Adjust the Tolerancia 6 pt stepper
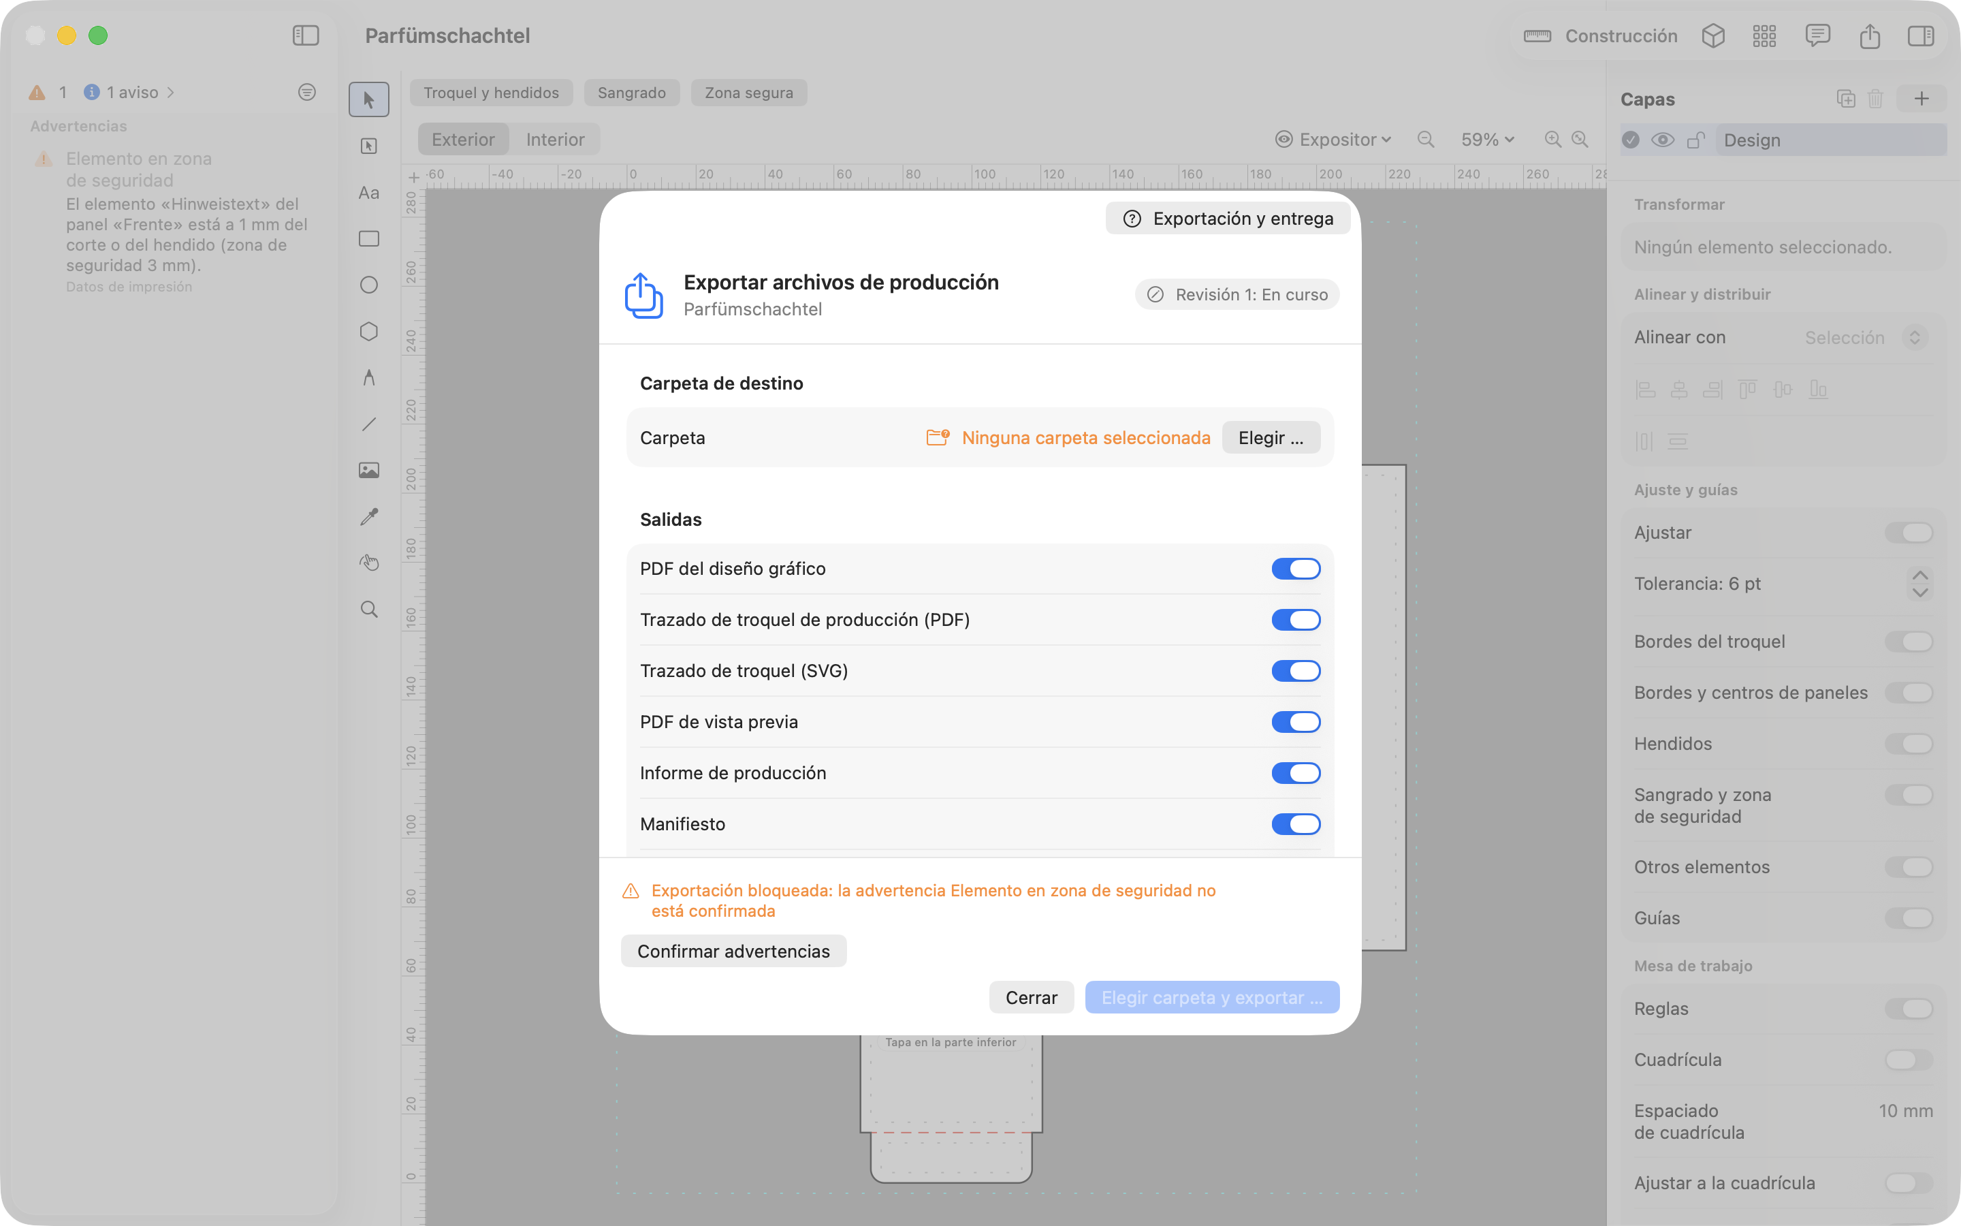Image resolution: width=1961 pixels, height=1226 pixels. click(x=1919, y=584)
